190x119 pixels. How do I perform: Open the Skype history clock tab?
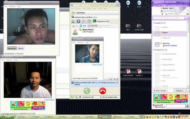[89, 21]
